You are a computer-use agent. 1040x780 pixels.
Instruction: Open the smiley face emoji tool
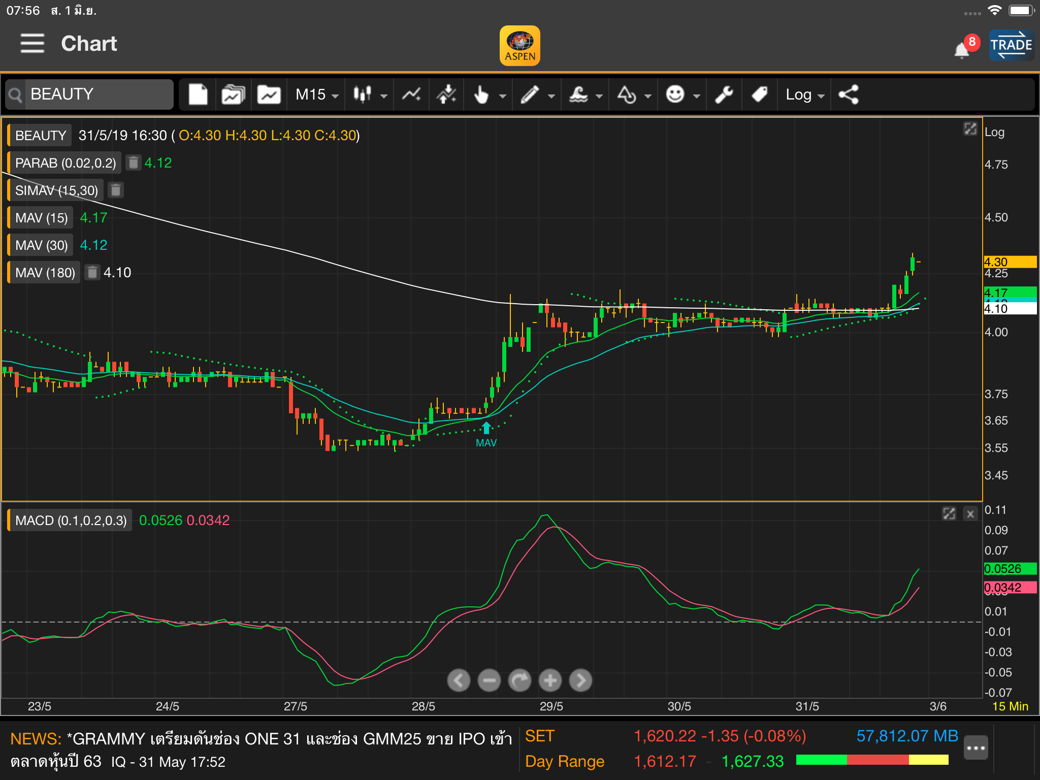click(675, 94)
